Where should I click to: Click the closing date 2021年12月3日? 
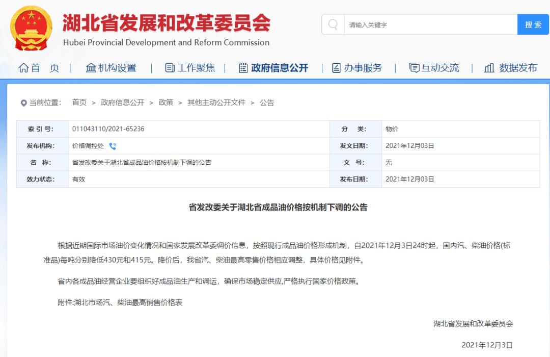487,345
